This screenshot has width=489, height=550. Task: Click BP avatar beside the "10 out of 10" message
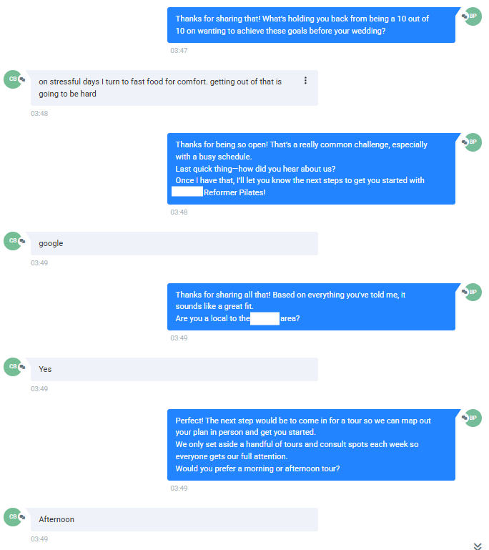(x=473, y=16)
